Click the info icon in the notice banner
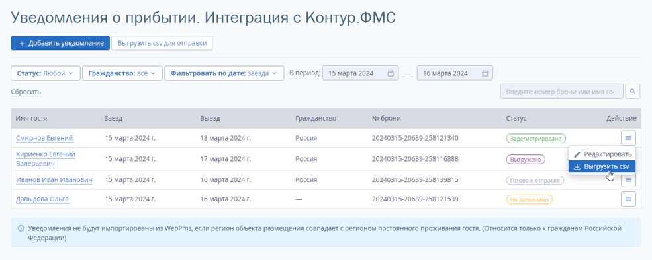The width and height of the screenshot is (652, 260). coord(21,228)
